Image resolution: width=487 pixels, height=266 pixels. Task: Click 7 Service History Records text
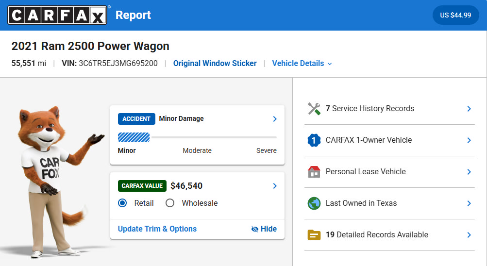pyautogui.click(x=370, y=109)
